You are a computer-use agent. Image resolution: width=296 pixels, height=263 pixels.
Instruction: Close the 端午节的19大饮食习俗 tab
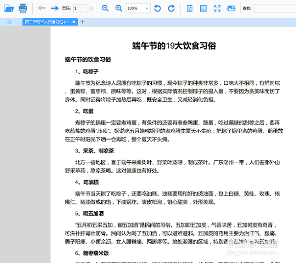pyautogui.click(x=74, y=22)
